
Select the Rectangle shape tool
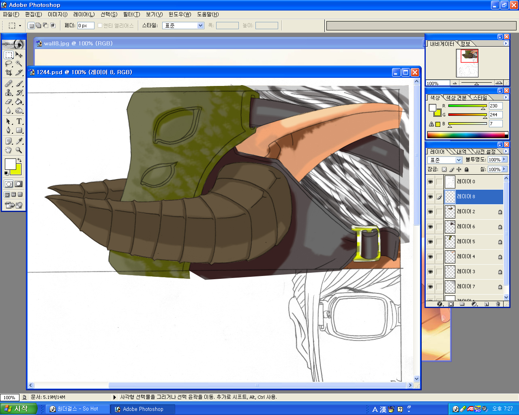tap(19, 130)
